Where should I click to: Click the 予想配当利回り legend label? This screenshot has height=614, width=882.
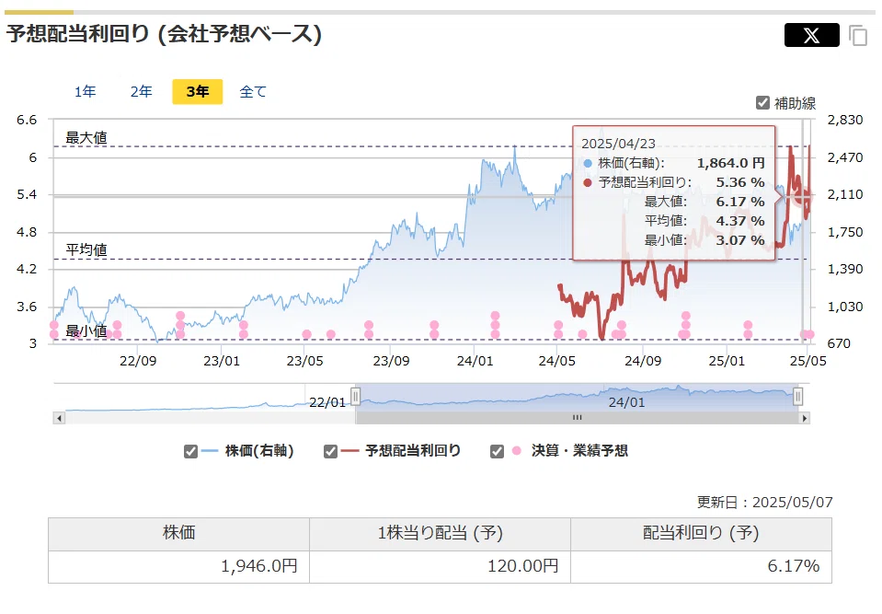tap(413, 451)
